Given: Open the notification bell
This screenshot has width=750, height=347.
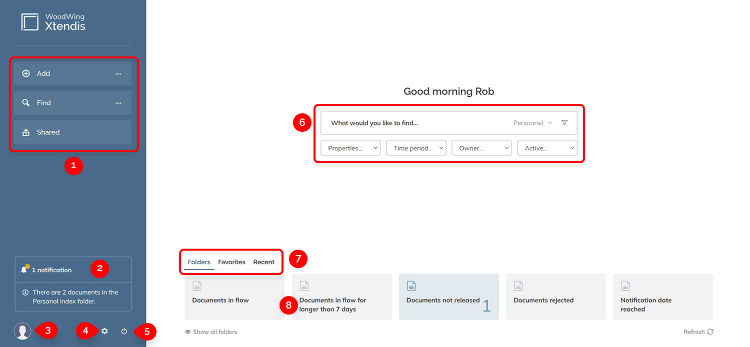Looking at the screenshot, I should (x=24, y=270).
